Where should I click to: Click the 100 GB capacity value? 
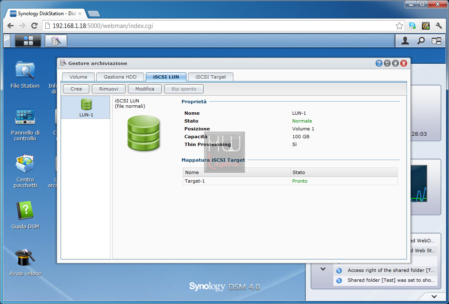tap(301, 137)
